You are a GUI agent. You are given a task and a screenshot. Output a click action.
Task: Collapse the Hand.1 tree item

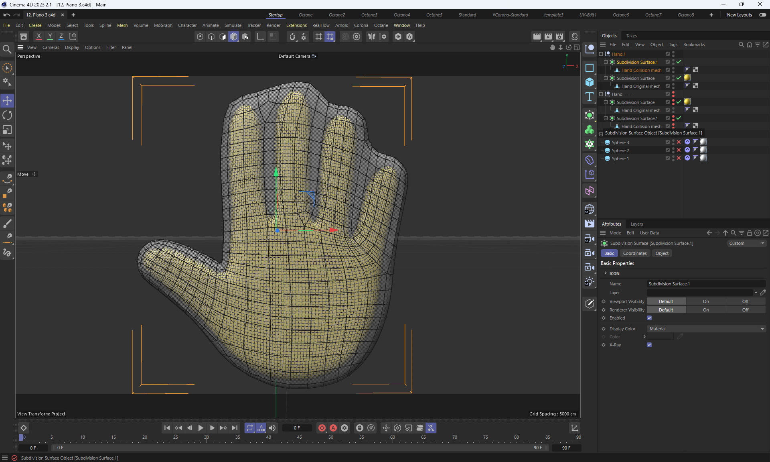(601, 54)
